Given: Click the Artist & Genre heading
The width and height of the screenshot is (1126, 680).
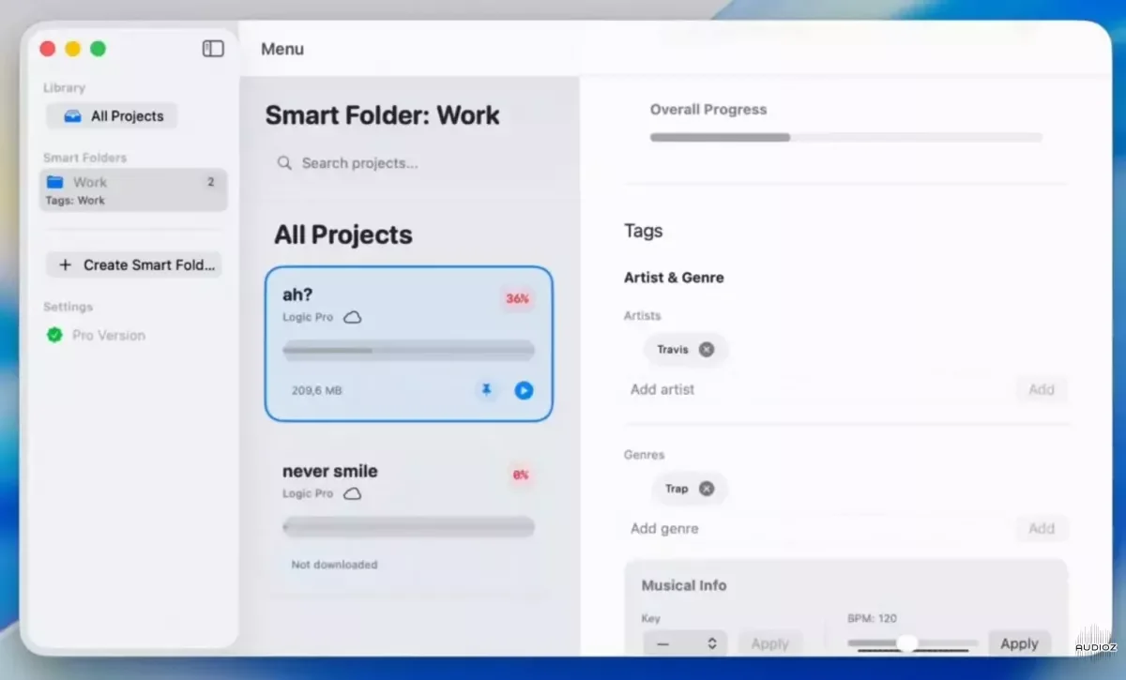Looking at the screenshot, I should [674, 278].
